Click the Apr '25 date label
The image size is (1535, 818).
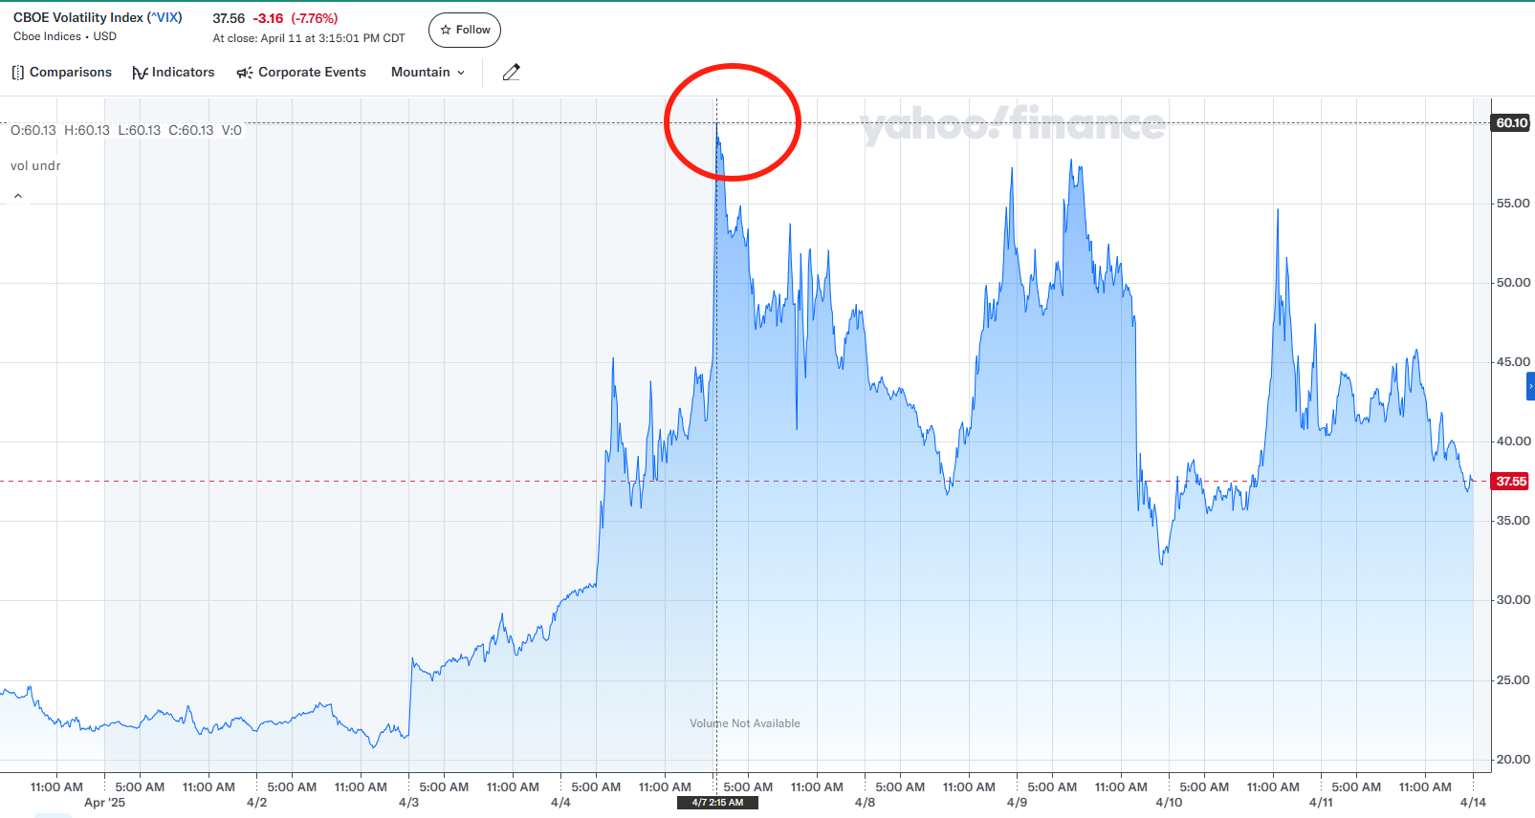(x=104, y=803)
